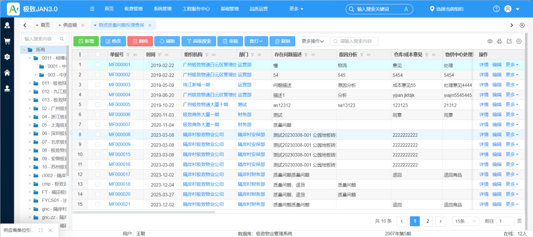Open 更多 dropdown for row MF000001
The height and width of the screenshot is (237, 533).
coord(512,65)
